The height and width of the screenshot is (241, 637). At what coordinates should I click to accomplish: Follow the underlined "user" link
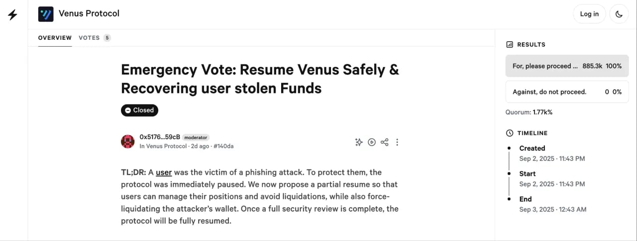click(164, 172)
